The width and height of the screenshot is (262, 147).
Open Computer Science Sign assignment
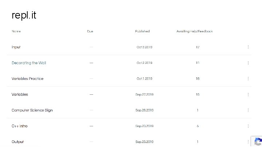coord(32,110)
